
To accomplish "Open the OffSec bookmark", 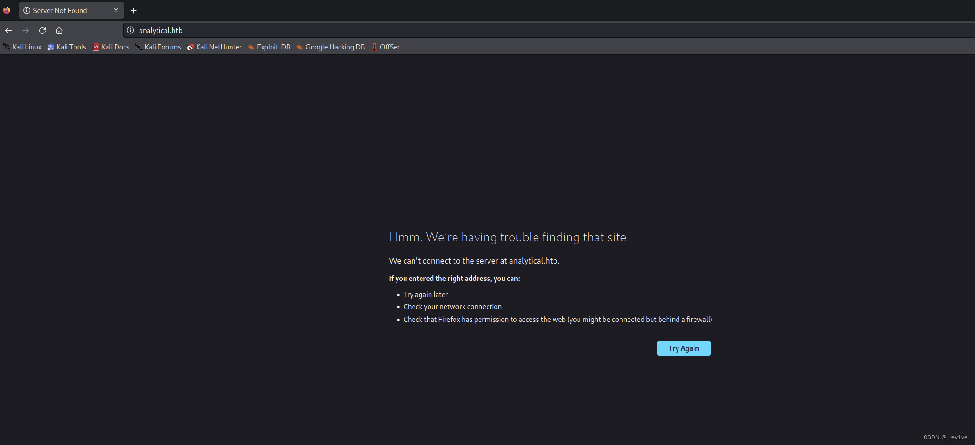I will click(386, 47).
